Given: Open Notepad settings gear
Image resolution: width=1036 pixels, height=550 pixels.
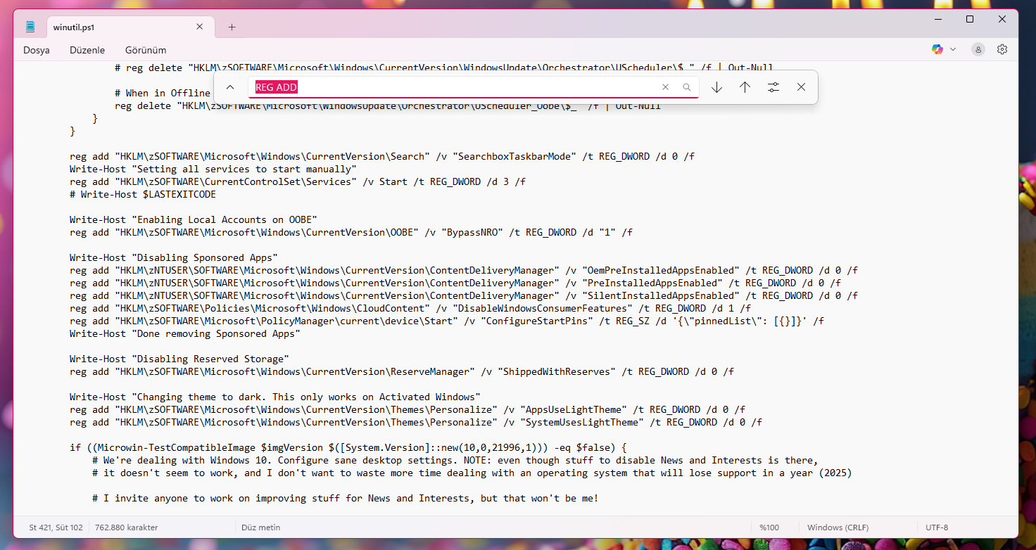Looking at the screenshot, I should pos(1002,49).
